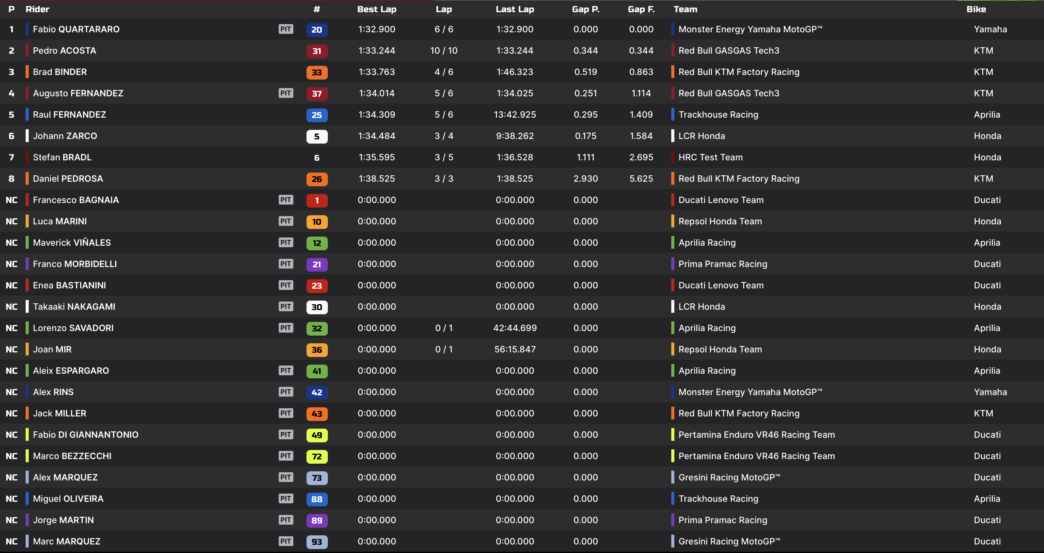Click Joan MIR's last lap time 56:15.847
The image size is (1044, 553).
pos(515,349)
